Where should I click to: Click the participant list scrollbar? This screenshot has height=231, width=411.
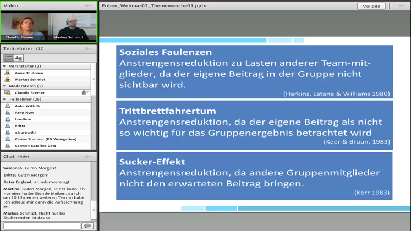(x=94, y=105)
